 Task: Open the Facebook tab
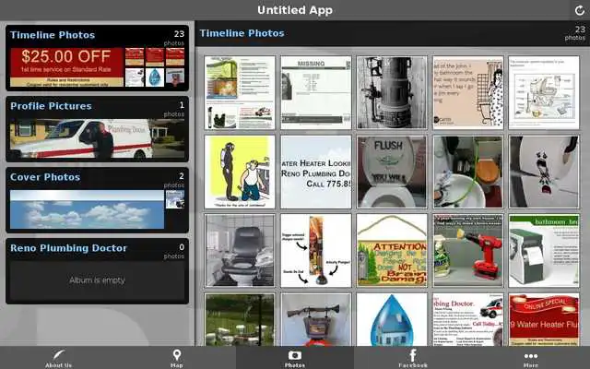coord(413,358)
